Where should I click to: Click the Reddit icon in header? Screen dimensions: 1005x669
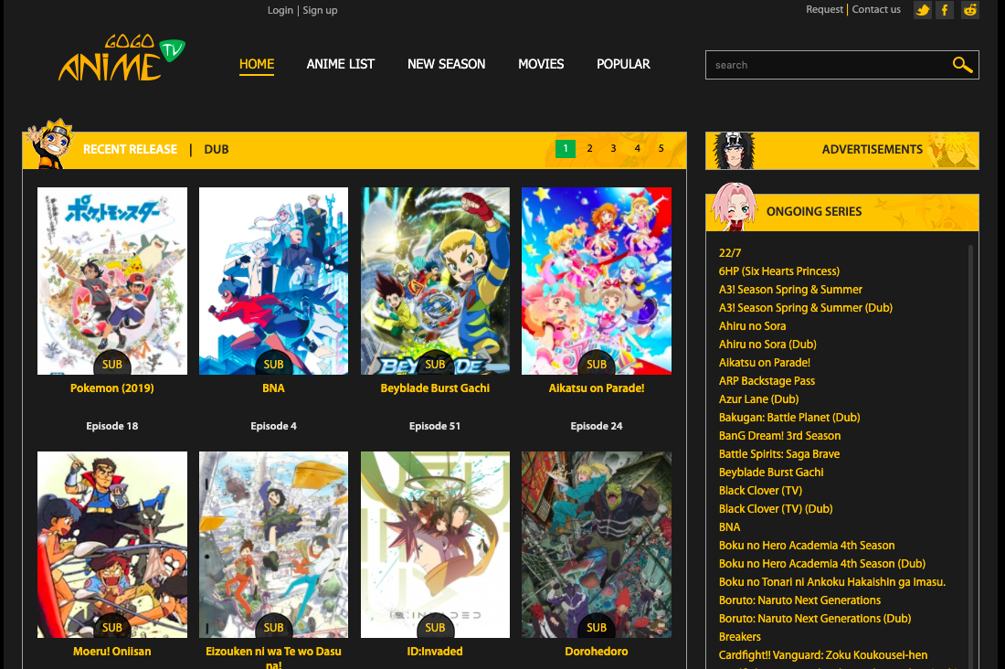coord(969,10)
